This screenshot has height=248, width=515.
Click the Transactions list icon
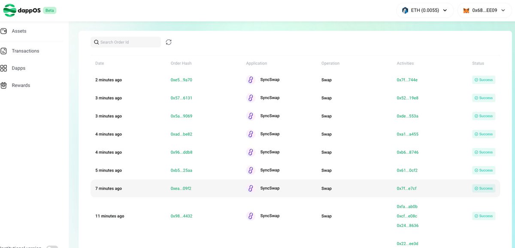tap(4, 51)
